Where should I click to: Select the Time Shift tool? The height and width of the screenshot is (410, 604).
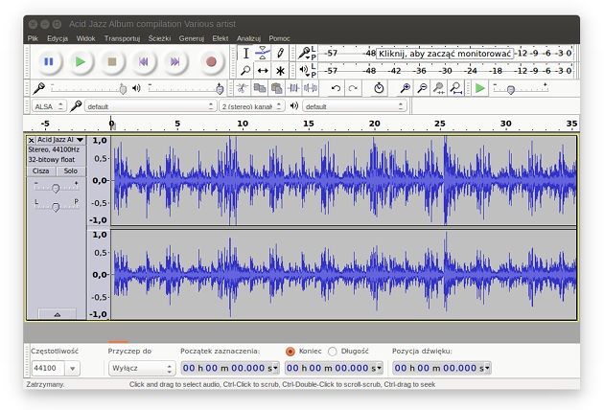[263, 71]
